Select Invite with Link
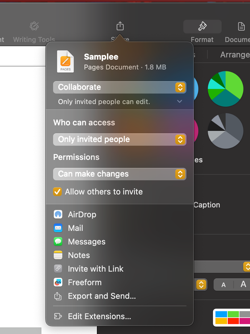The image size is (250, 334). coord(96,269)
